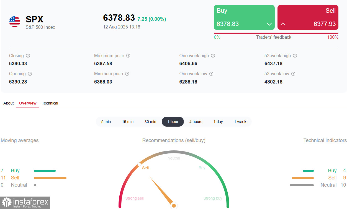
Task: Click the One week high value 6406.66
Action: tap(188, 64)
